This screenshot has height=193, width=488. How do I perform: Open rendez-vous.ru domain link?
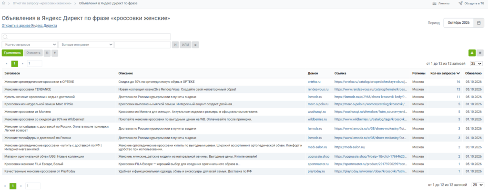tap(318, 89)
